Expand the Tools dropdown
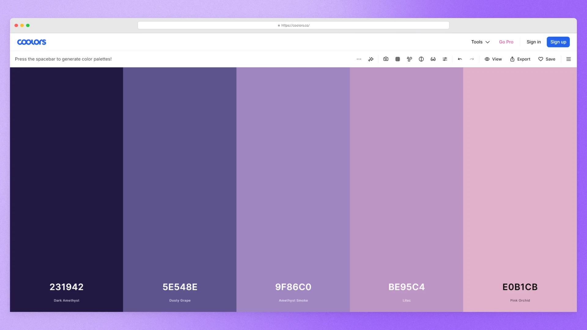 pos(480,42)
